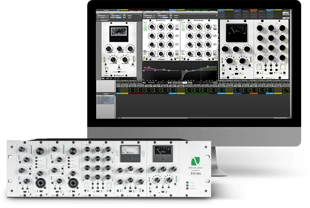Open Track selector dropdown in left Dione plugin header
Image resolution: width=310 pixels, height=208 pixels.
tap(102, 16)
